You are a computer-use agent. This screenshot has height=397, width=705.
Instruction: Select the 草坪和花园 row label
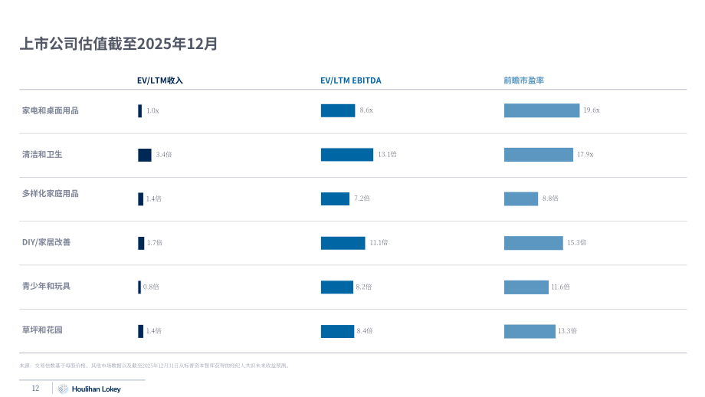42,330
